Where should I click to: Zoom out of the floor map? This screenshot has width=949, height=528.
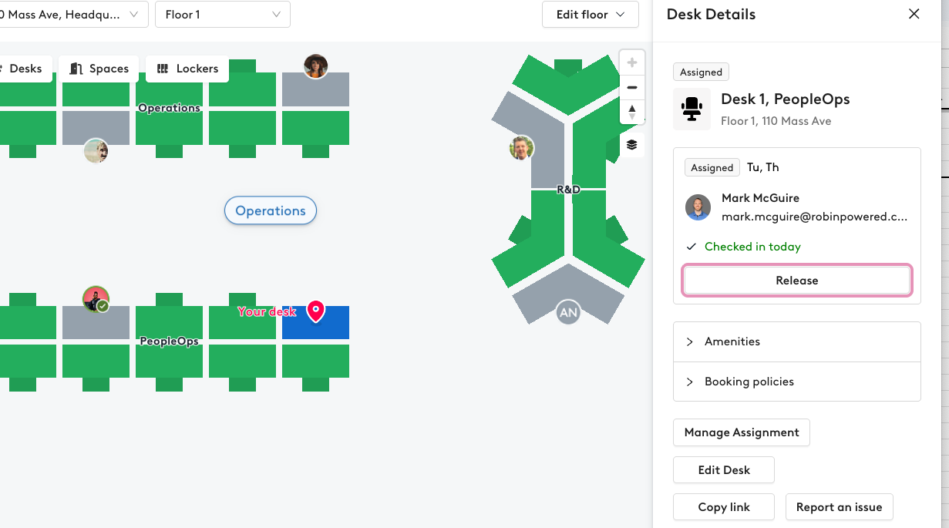click(x=631, y=87)
